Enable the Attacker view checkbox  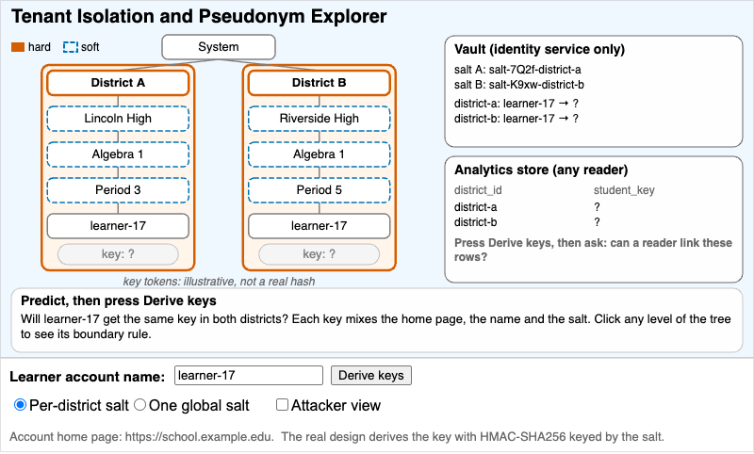click(x=282, y=405)
